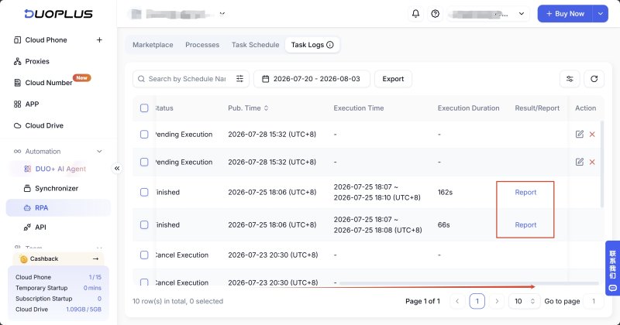Screen dimensions: 620x325
Task: Expand the Buy Now dropdown arrow
Action: click(x=600, y=14)
